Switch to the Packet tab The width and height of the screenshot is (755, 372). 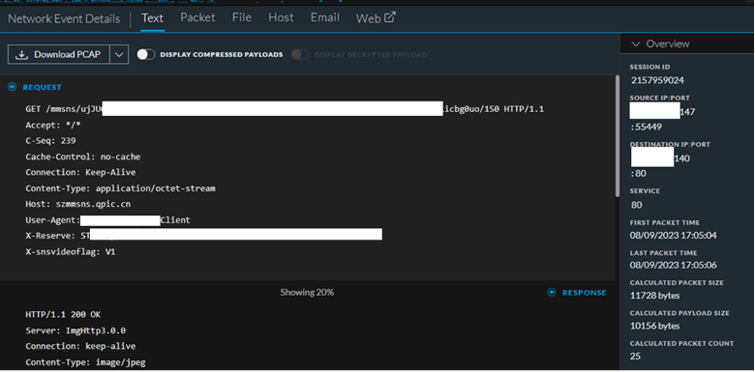point(197,17)
